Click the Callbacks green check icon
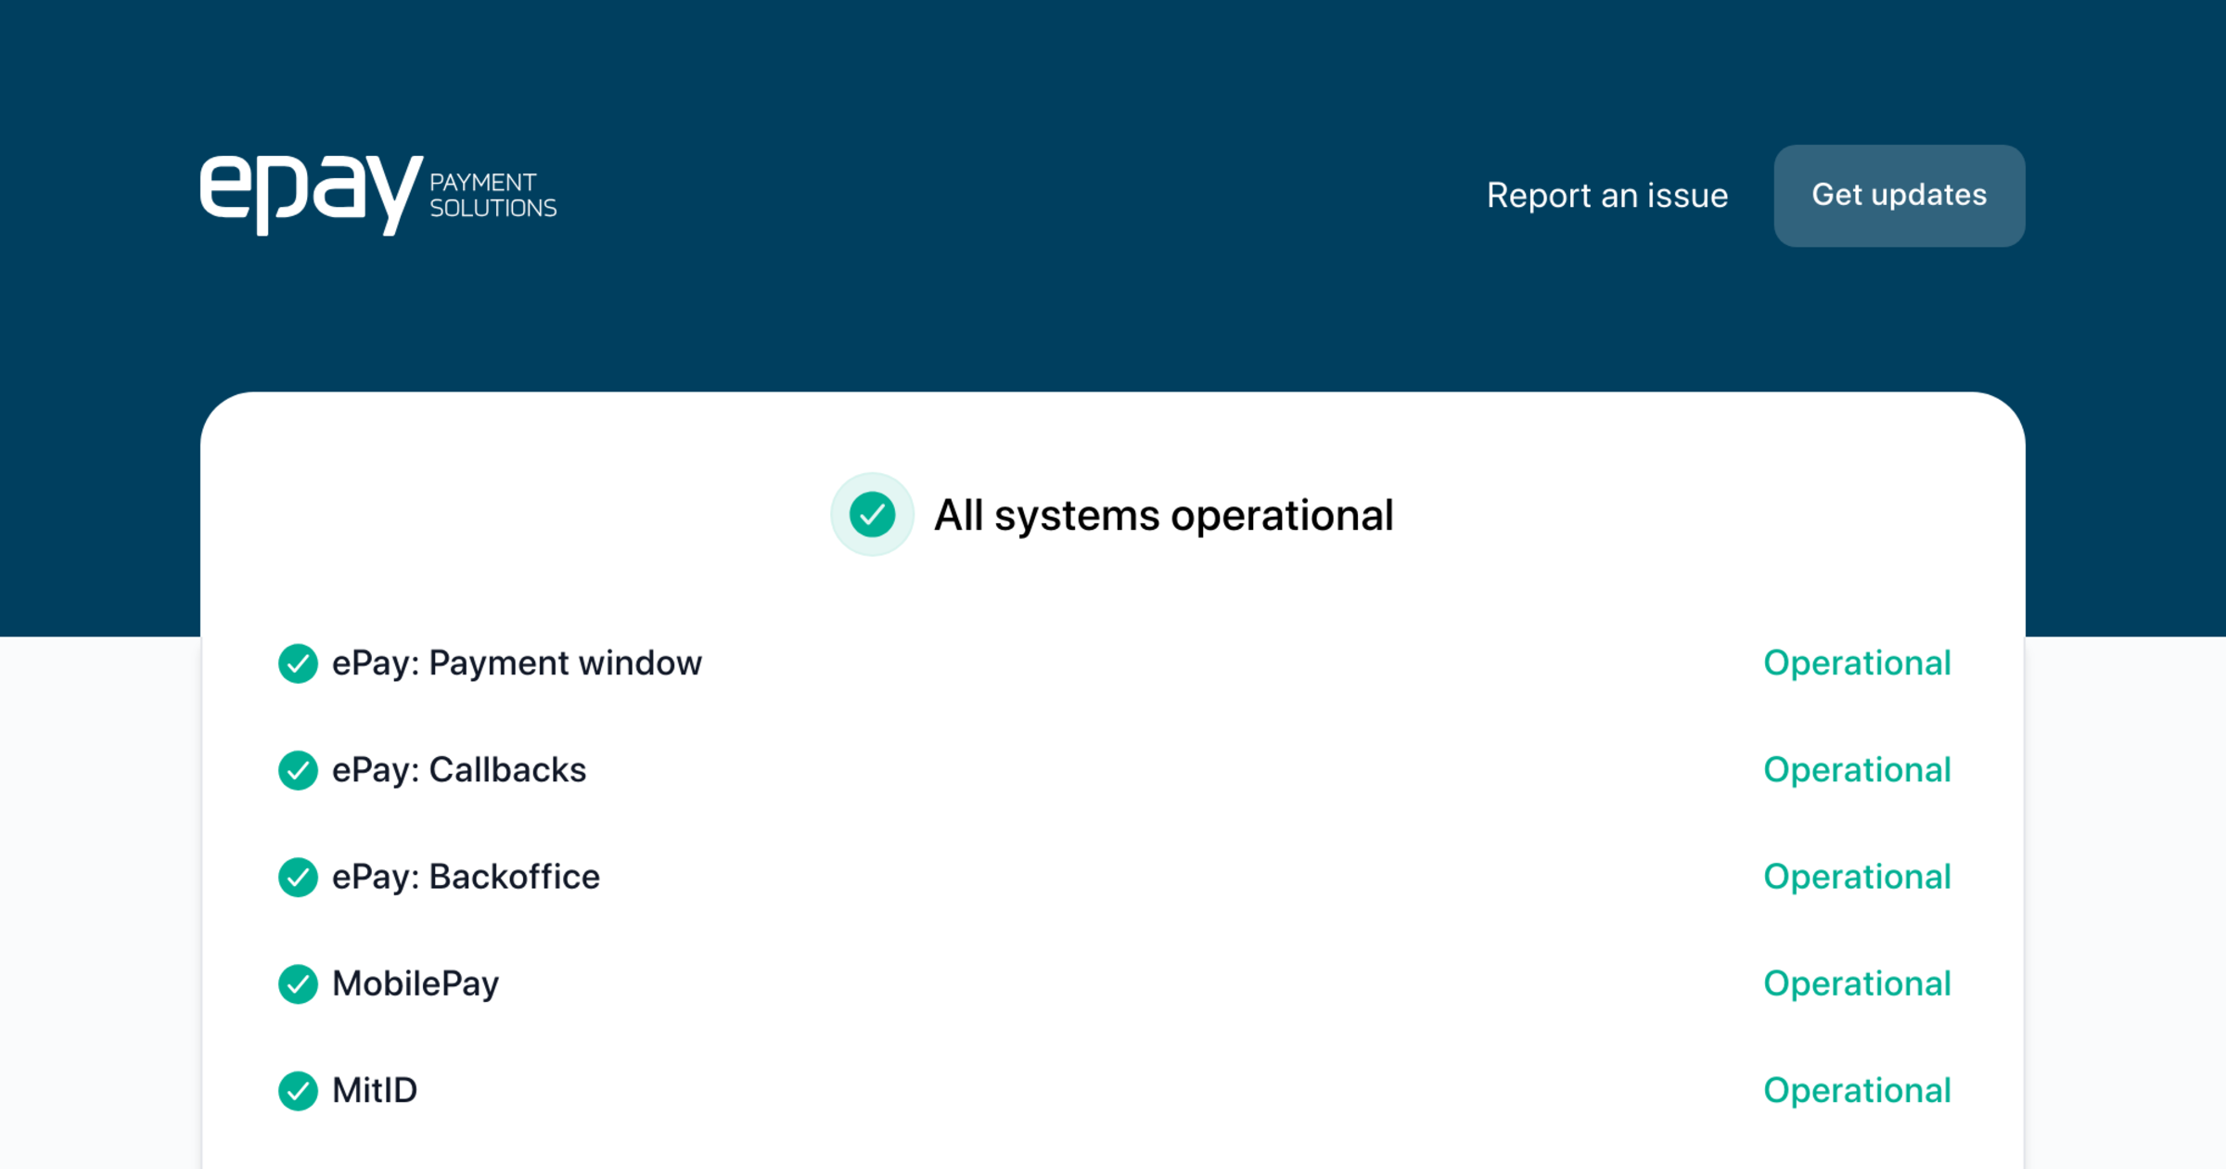Screen dimensions: 2226x1169 (x=298, y=770)
